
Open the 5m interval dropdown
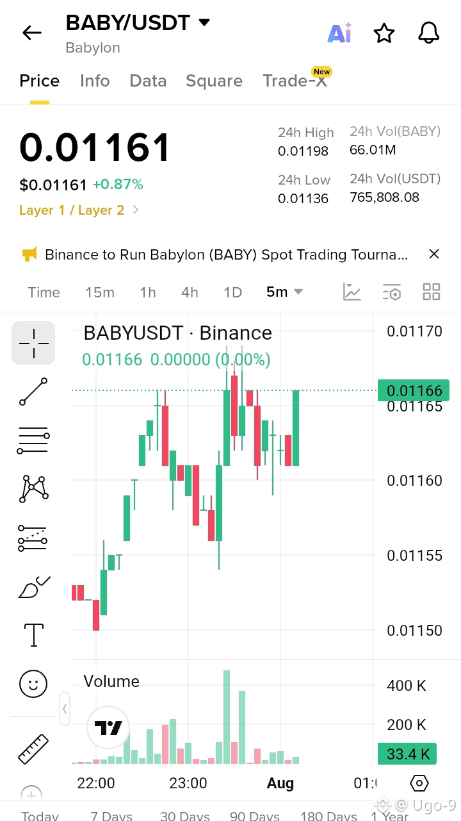[x=284, y=292]
